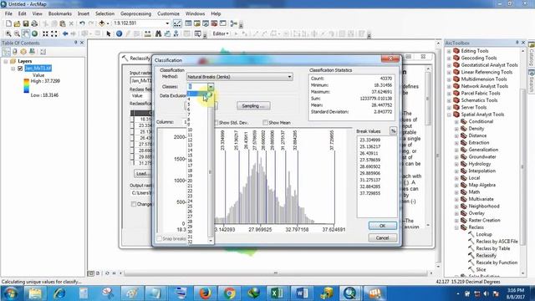Viewport: 535px width, 301px height.
Task: Open Firefox from the taskbar
Action: coord(205,293)
